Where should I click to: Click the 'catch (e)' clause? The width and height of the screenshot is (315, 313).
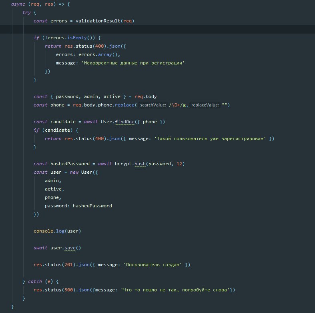[40, 282]
